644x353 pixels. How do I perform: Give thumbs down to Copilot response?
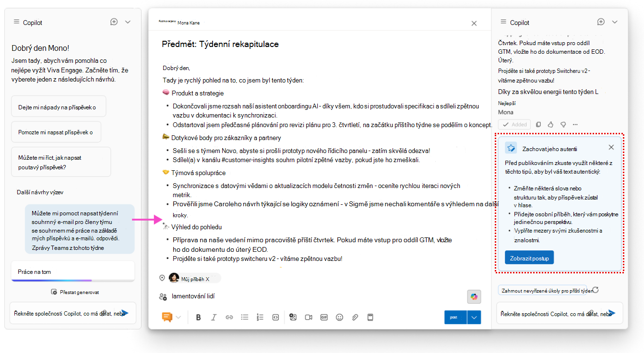coord(563,124)
